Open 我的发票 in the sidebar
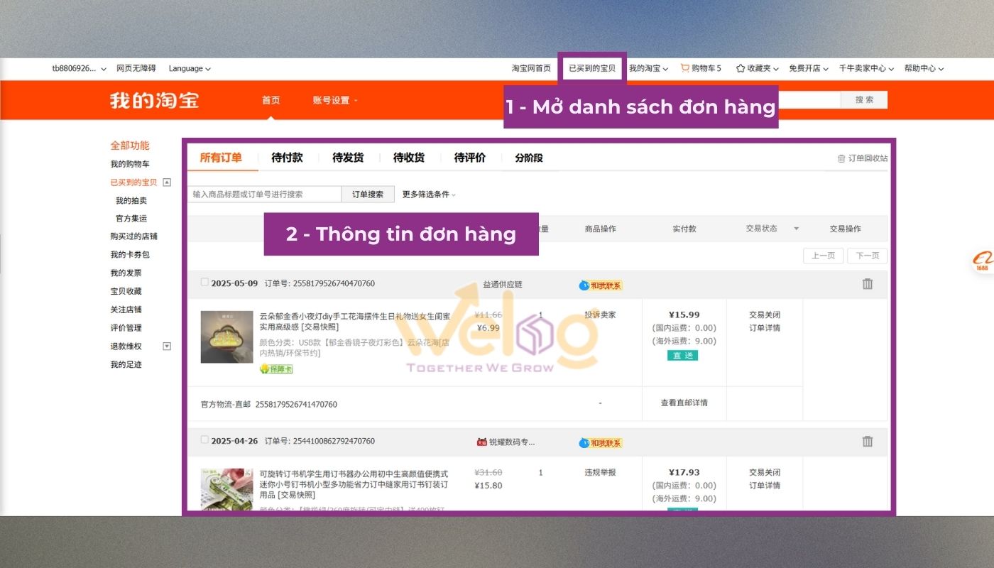Image resolution: width=994 pixels, height=568 pixels. [x=126, y=273]
